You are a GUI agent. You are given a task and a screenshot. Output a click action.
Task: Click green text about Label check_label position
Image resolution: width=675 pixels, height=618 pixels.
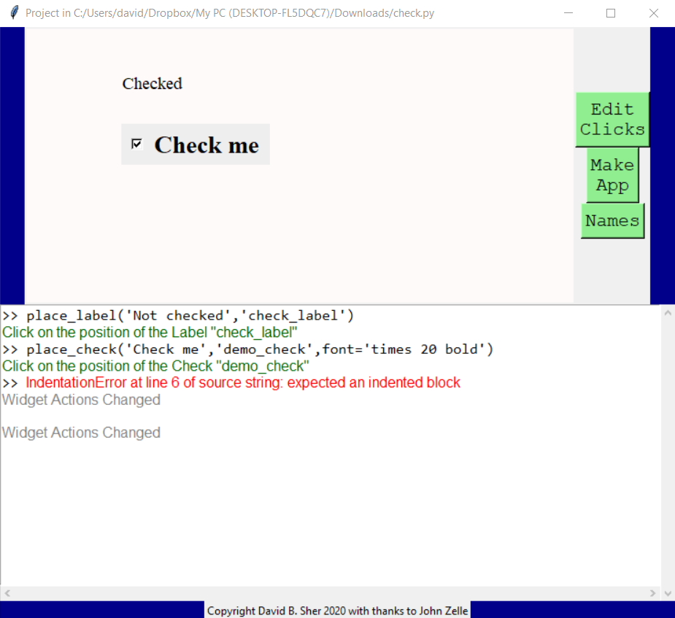150,332
